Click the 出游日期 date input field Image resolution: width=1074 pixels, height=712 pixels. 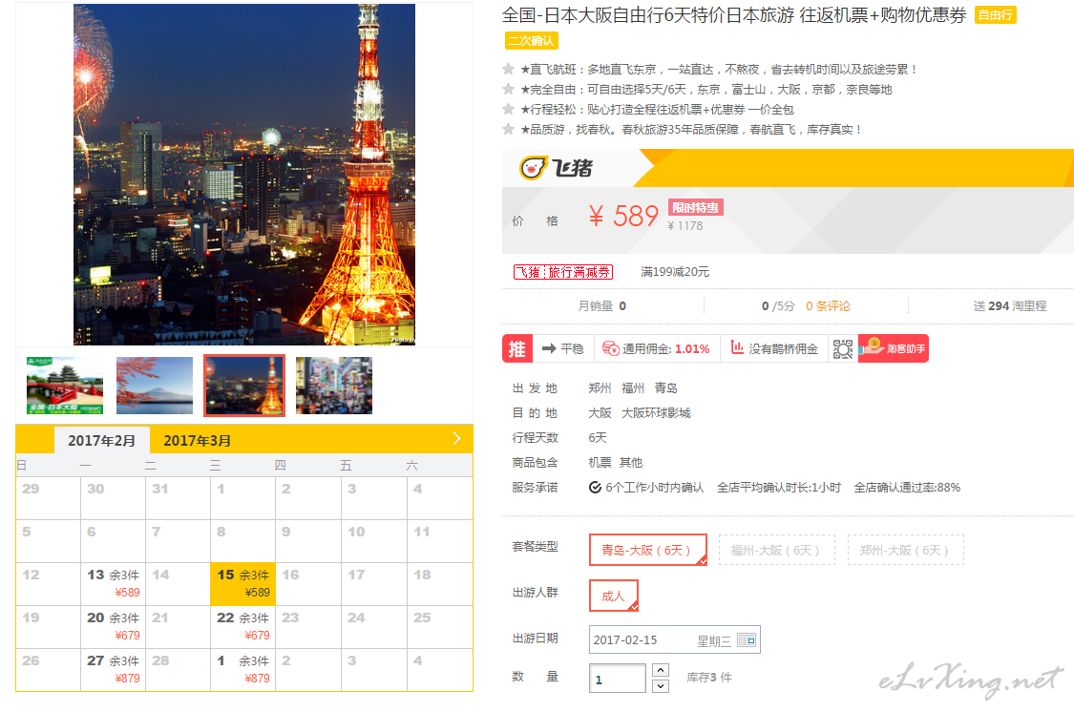click(675, 640)
